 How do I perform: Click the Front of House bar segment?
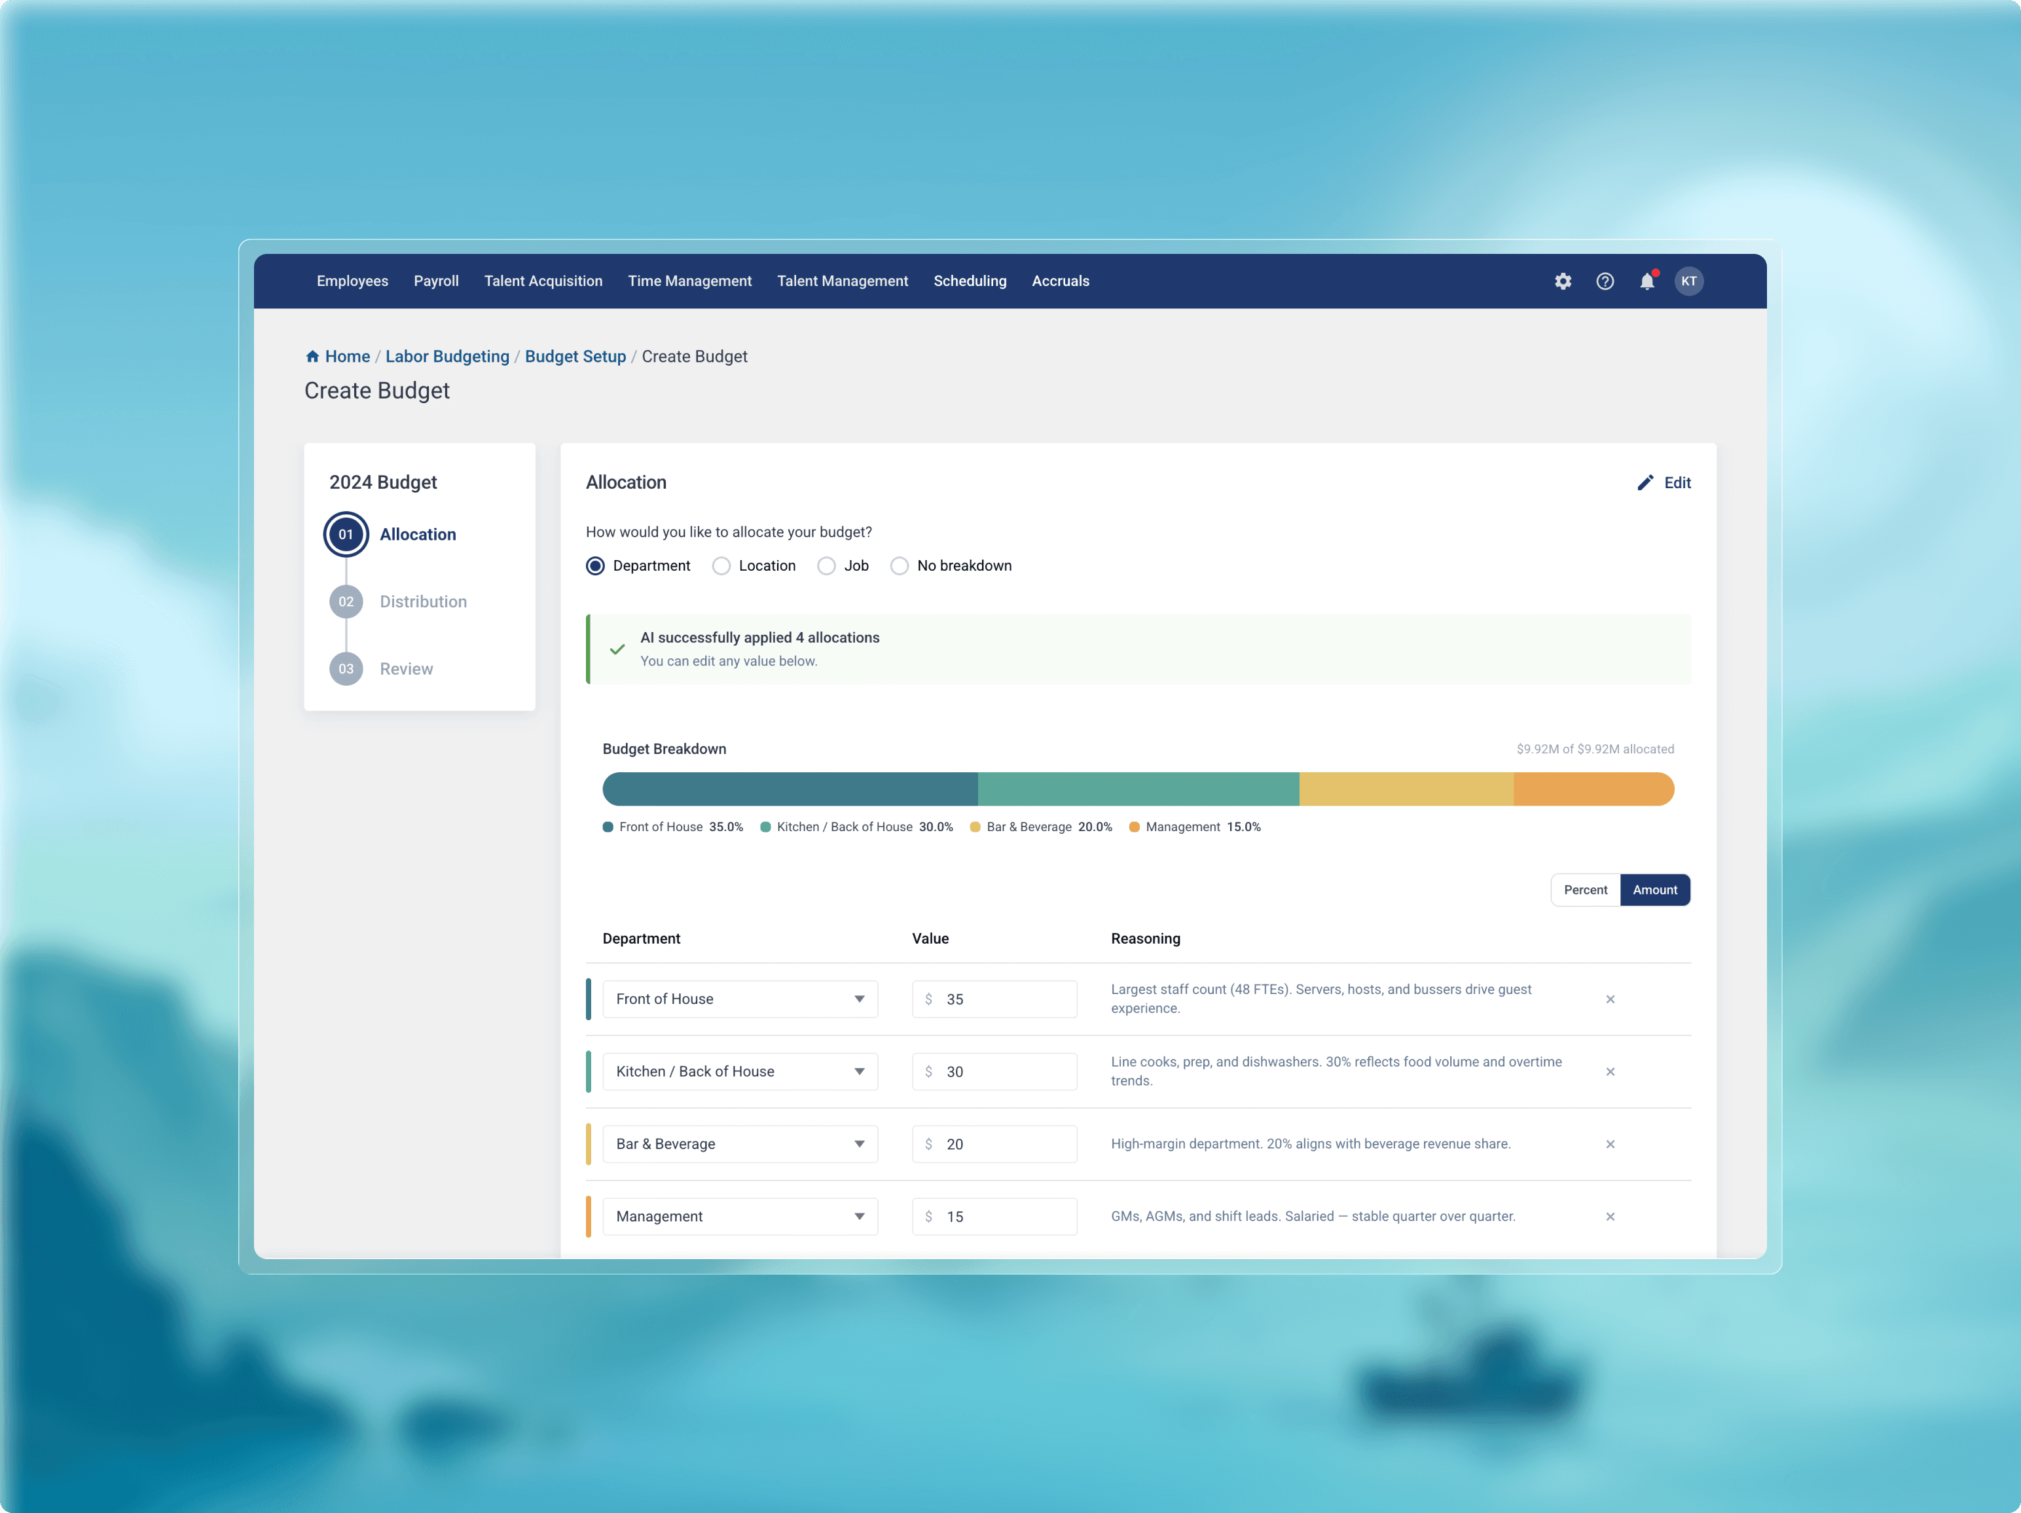(790, 789)
